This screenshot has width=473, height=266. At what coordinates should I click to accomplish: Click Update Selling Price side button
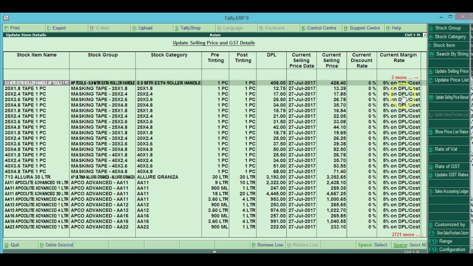point(448,71)
